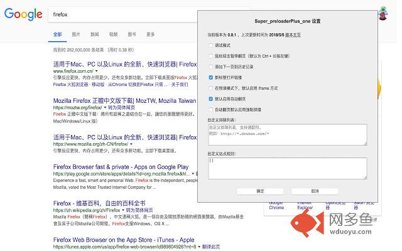Open Firefox Web Browser on the App Store result
The height and width of the screenshot is (251, 402).
click(x=124, y=240)
